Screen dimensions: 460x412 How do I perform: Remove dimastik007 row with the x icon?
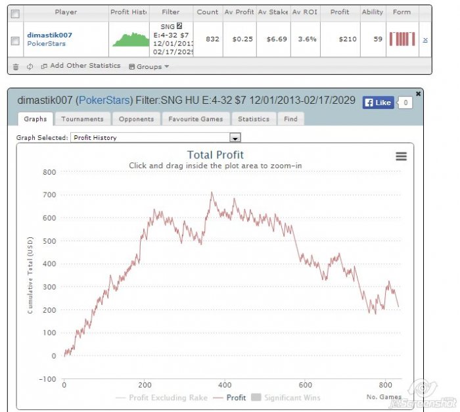click(425, 39)
